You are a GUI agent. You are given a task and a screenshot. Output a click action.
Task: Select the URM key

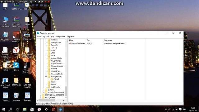(x=53, y=53)
